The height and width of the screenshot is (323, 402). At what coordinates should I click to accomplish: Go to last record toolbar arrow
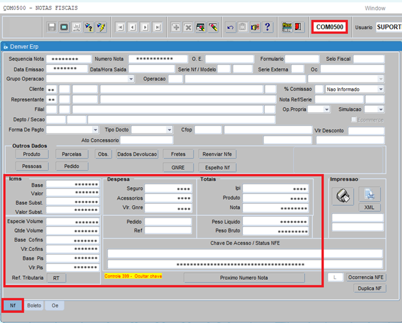[x=158, y=28]
